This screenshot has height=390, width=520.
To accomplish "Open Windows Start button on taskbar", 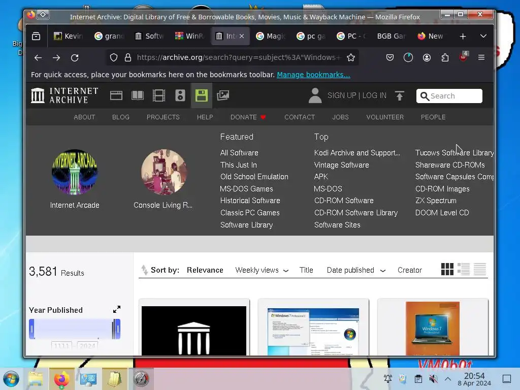I will click(x=11, y=379).
